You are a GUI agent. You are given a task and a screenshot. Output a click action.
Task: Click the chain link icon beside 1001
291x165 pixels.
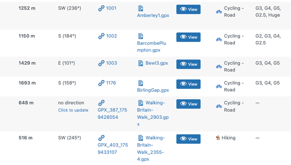tap(101, 8)
